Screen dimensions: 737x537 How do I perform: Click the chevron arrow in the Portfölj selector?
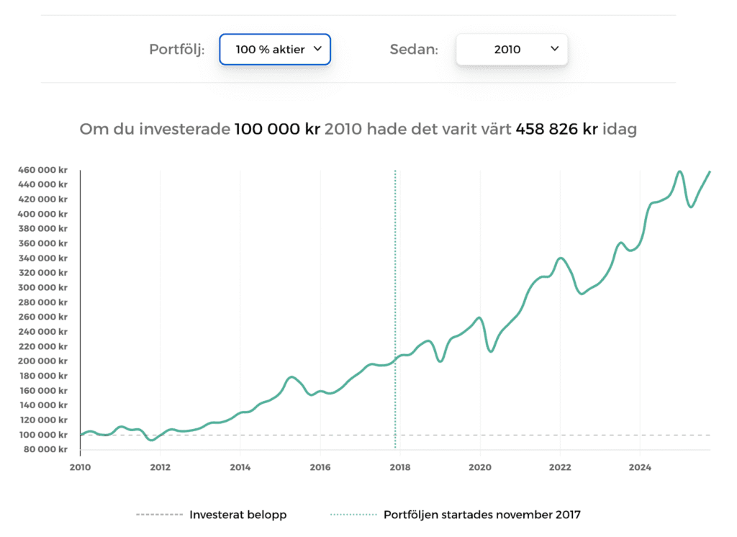coord(317,50)
